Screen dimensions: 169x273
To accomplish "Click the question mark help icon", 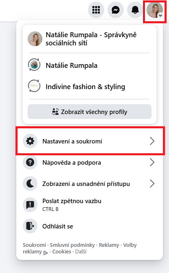I will (x=30, y=162).
